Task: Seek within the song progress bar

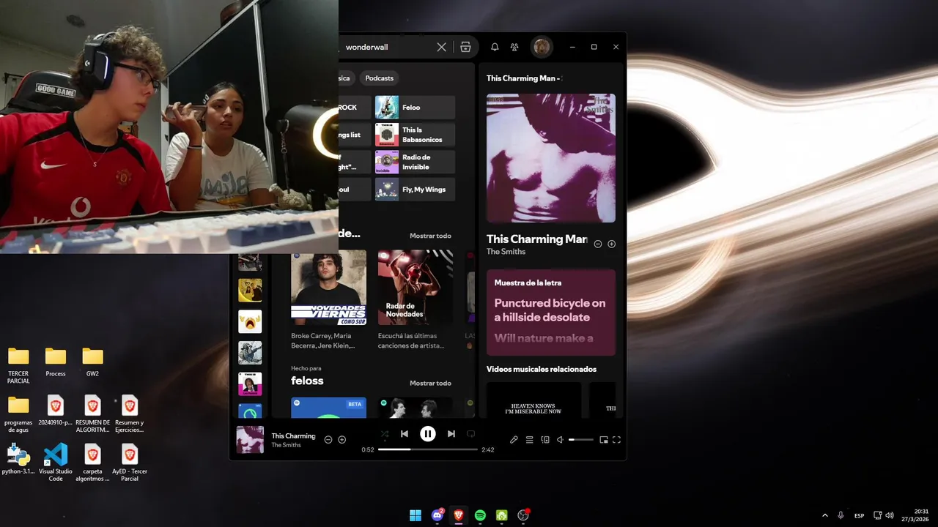Action: point(428,449)
